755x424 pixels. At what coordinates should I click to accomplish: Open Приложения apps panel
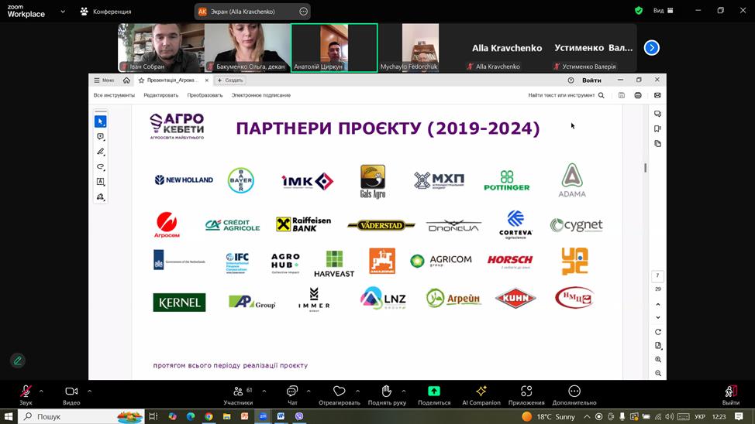tap(526, 395)
